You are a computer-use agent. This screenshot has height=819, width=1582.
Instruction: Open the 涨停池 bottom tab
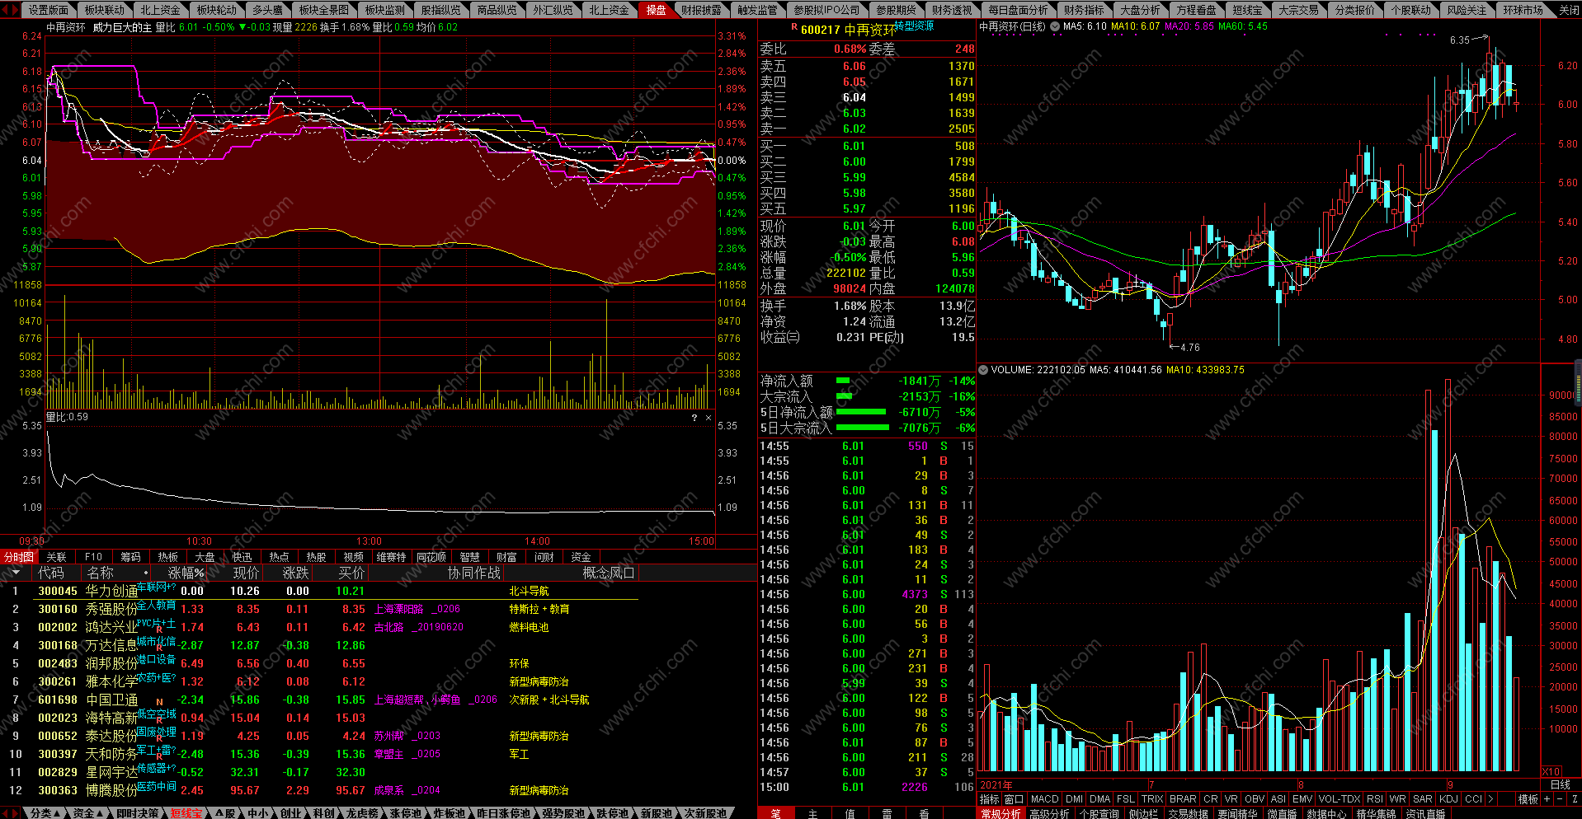pos(405,813)
